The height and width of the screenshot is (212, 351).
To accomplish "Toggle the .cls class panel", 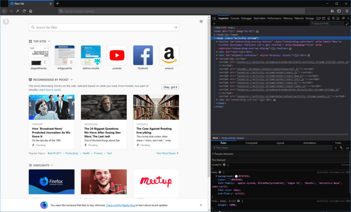I will (347, 148).
